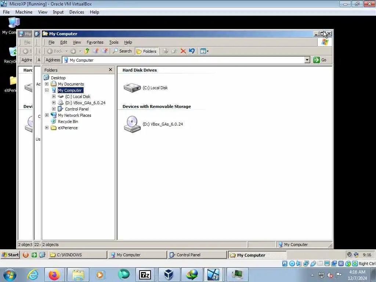The width and height of the screenshot is (376, 282).
Task: Expand My Network Places tree node
Action: click(x=47, y=115)
